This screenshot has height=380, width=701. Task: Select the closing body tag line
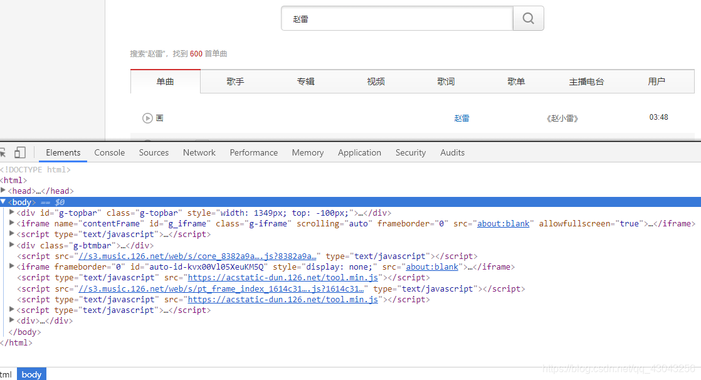(x=24, y=332)
